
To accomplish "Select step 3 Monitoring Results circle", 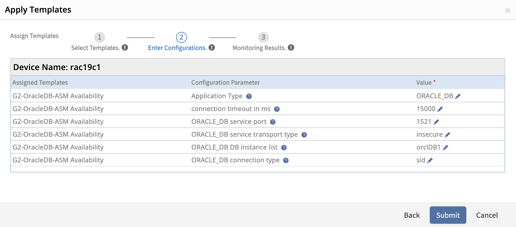I will point(263,37).
